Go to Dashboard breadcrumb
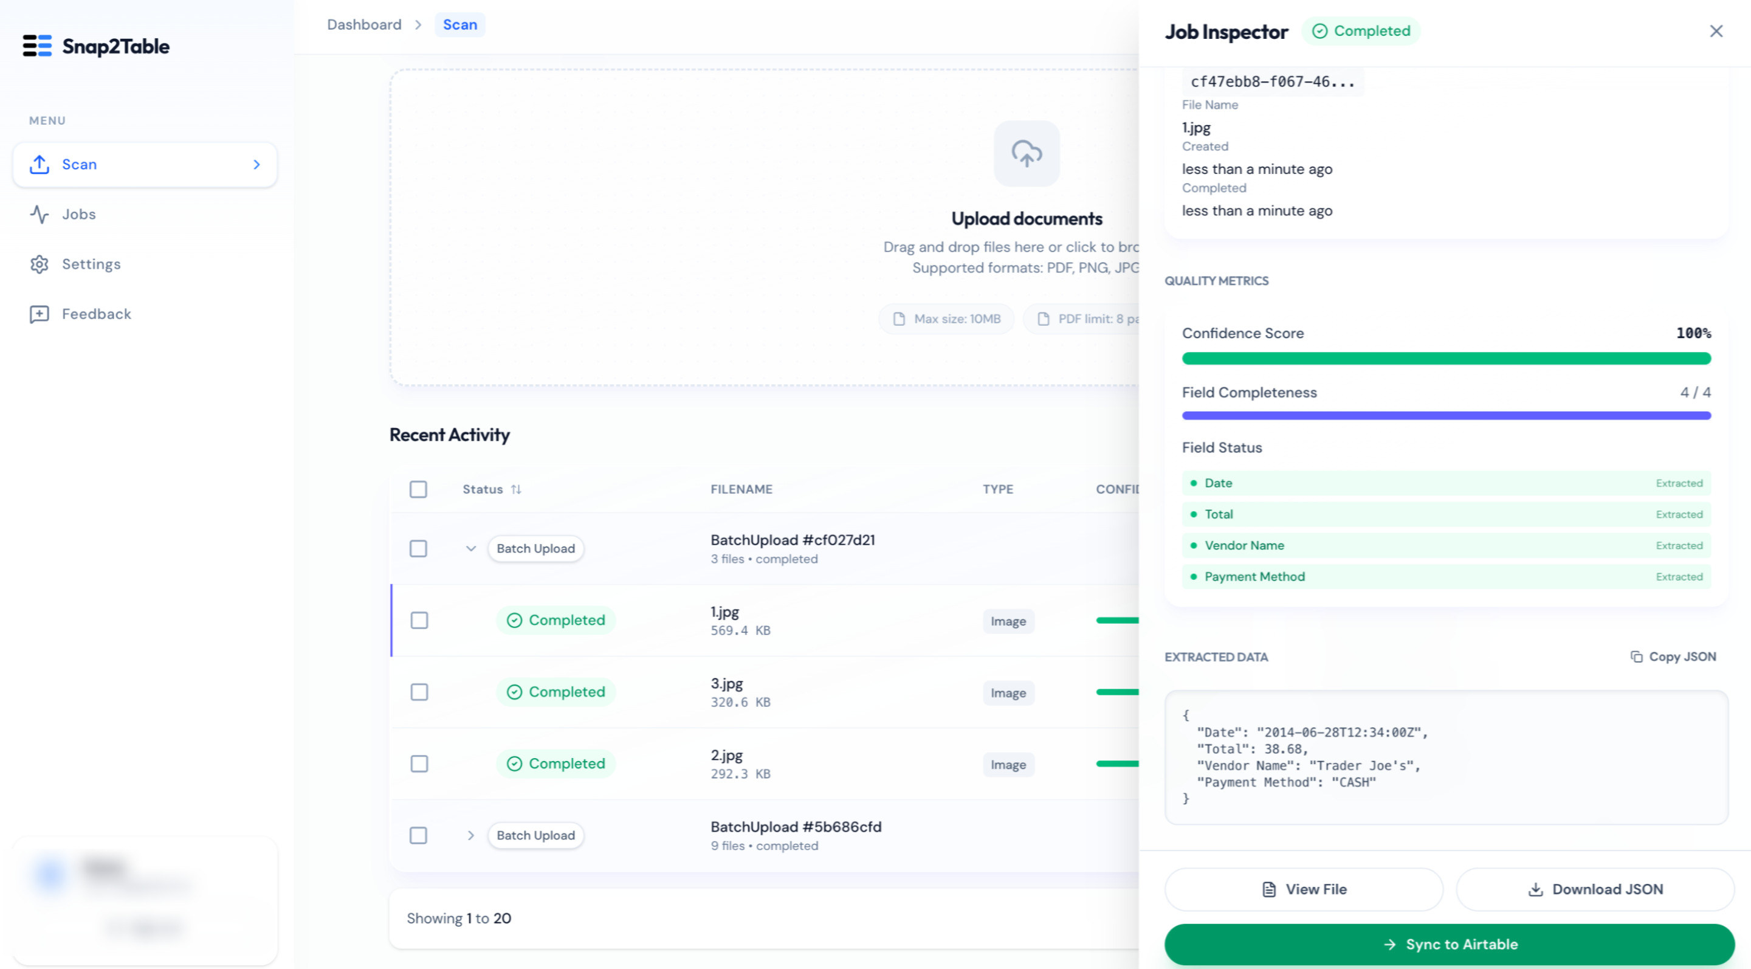 (363, 24)
